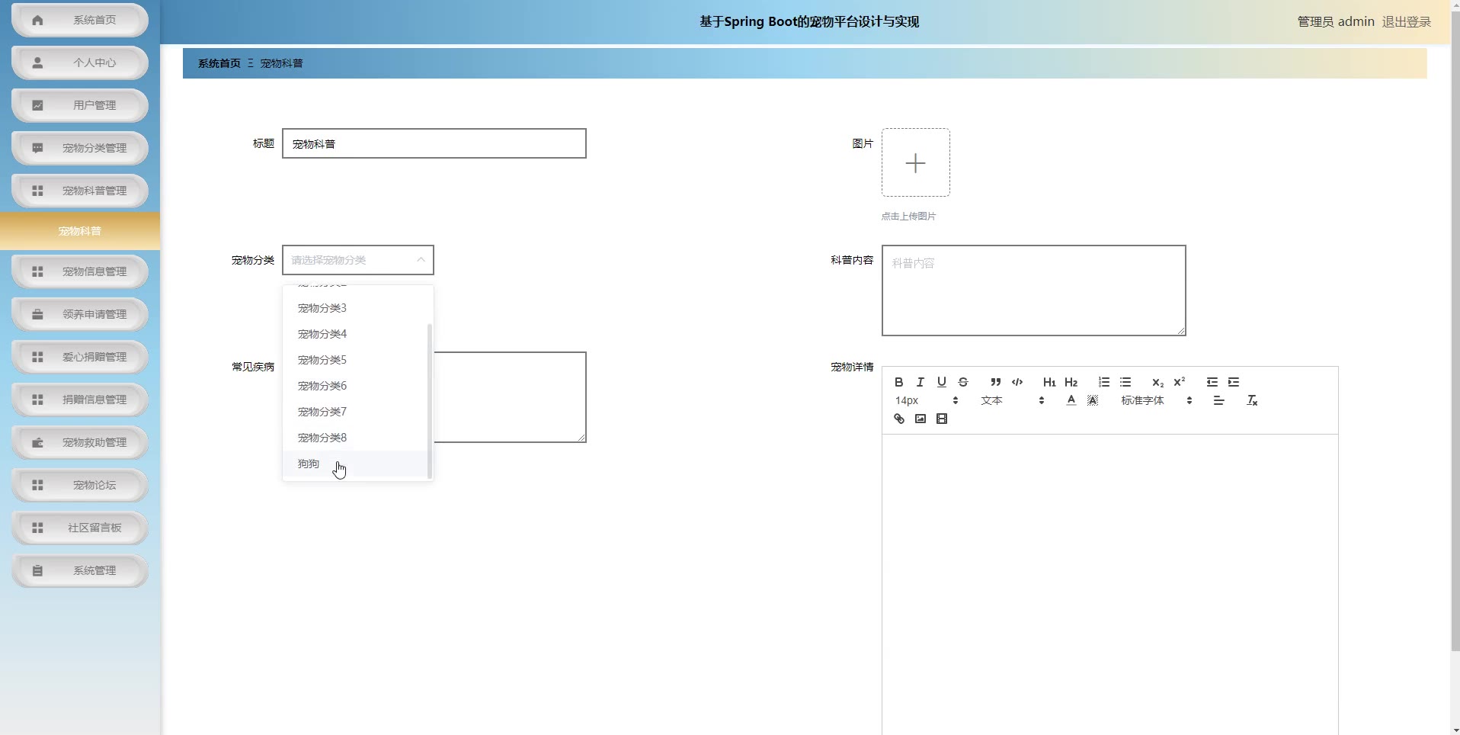The image size is (1460, 735).
Task: Apply superscript formatting
Action: pyautogui.click(x=1179, y=382)
